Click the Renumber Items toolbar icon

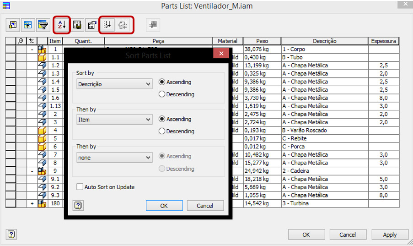coord(107,25)
